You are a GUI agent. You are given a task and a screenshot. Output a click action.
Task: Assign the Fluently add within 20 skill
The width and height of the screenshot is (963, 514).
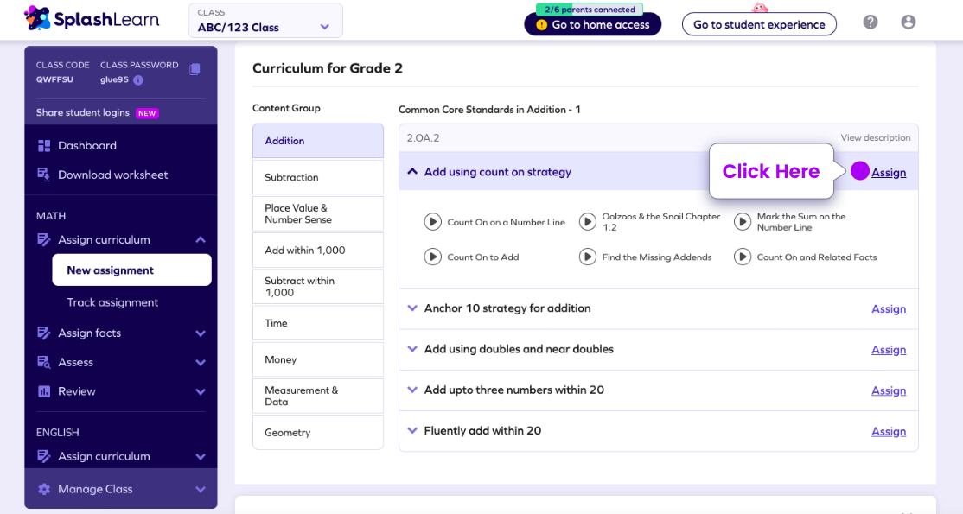[x=889, y=431]
